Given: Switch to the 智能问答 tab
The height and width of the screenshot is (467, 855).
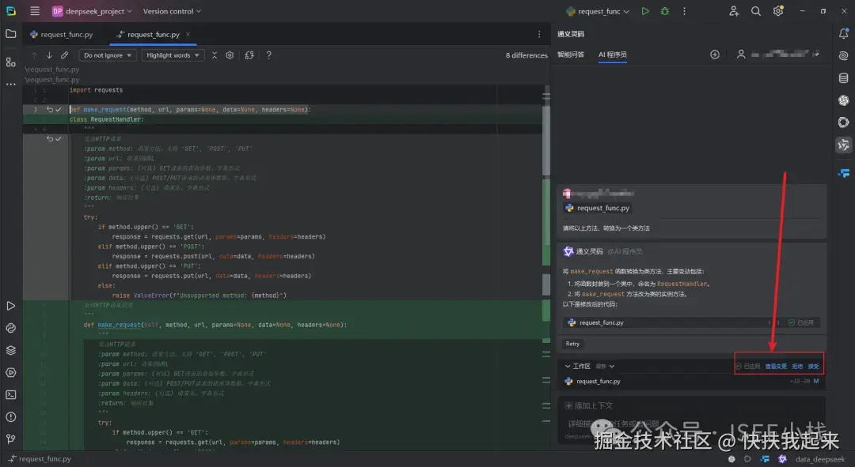Looking at the screenshot, I should pos(571,55).
